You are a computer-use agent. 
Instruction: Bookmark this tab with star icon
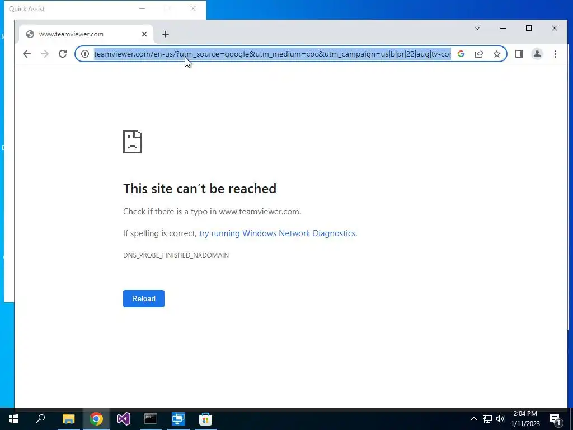tap(497, 54)
